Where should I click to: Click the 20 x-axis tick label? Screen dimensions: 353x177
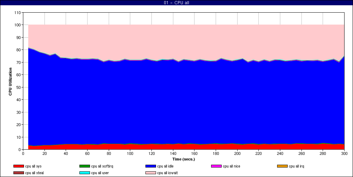[44, 153]
